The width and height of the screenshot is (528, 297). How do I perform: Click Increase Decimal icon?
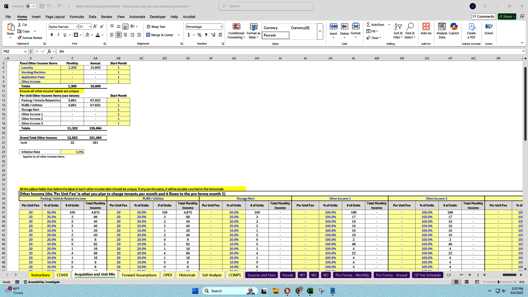point(213,35)
